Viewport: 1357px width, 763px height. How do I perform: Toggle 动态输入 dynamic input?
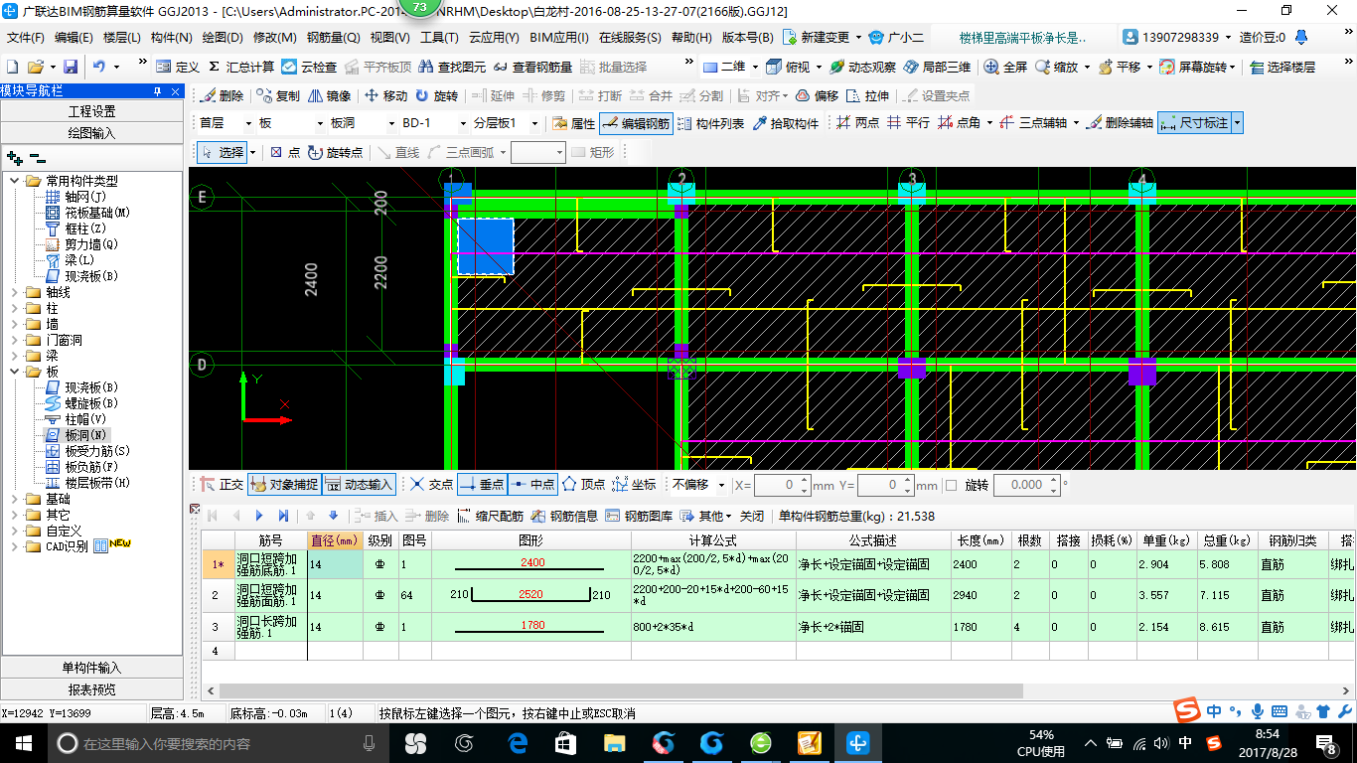pyautogui.click(x=359, y=484)
